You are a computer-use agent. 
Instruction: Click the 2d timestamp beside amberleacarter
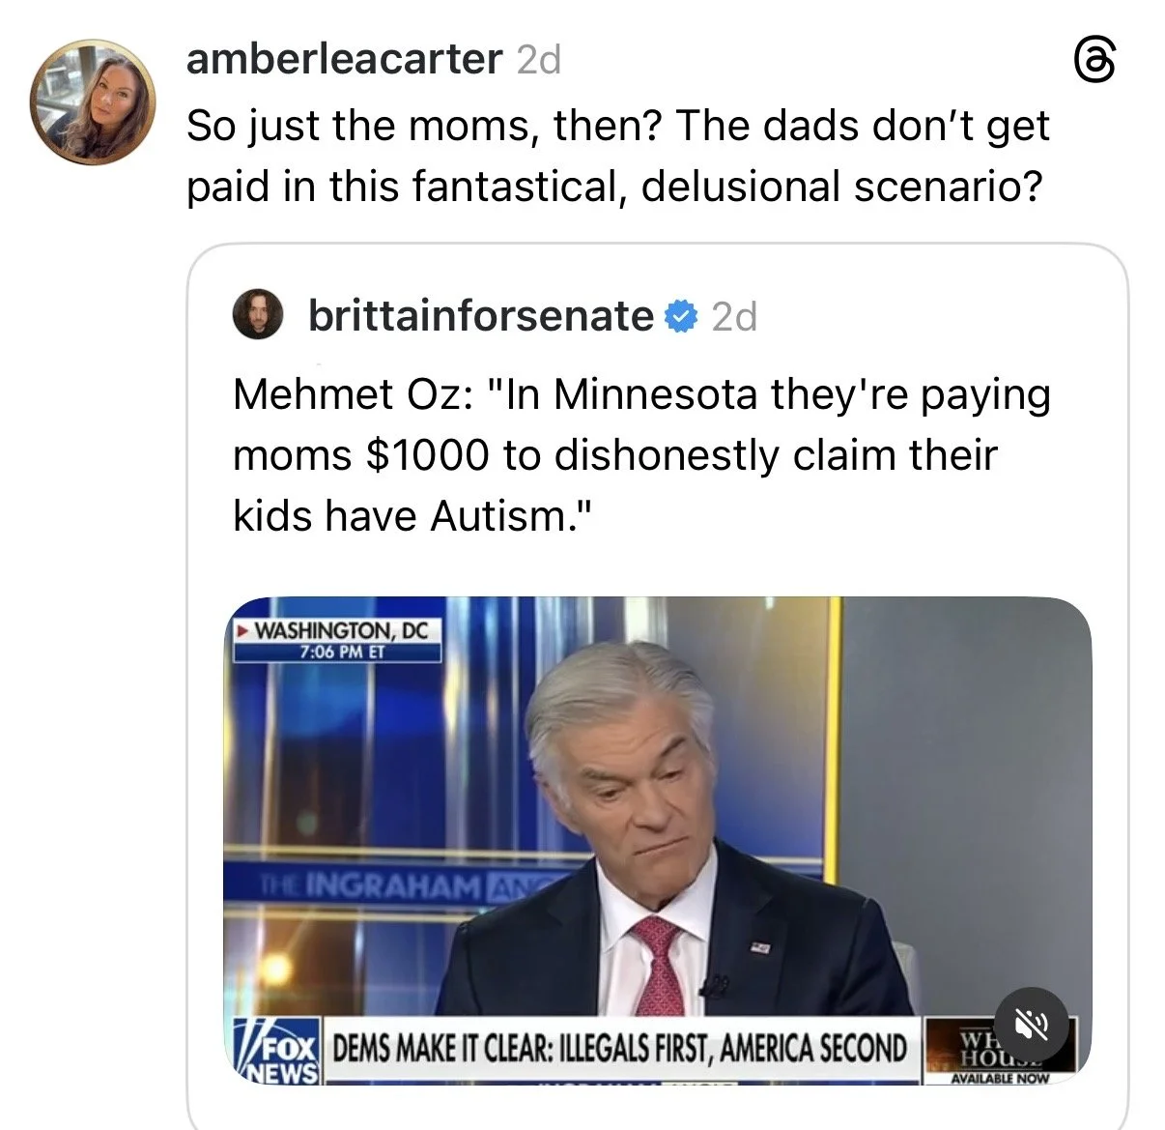[539, 61]
